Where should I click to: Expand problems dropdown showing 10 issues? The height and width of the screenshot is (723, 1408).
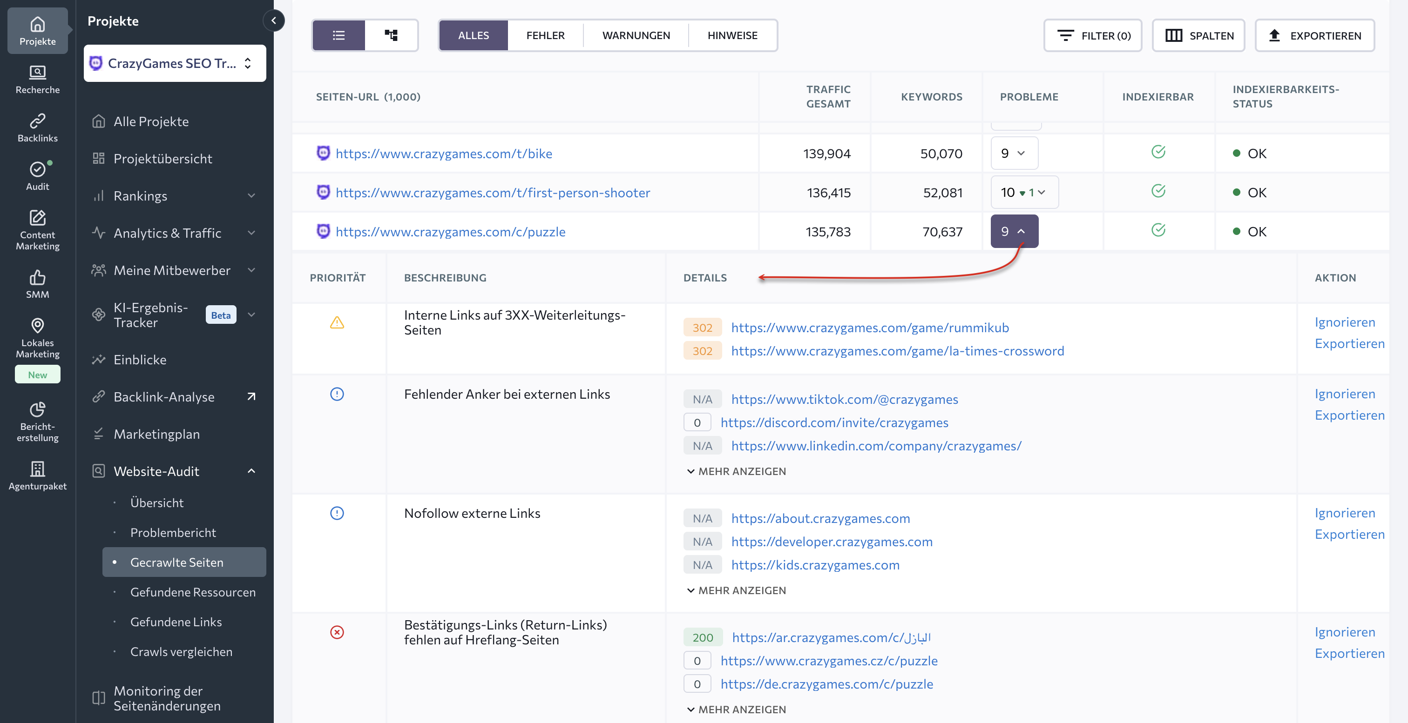pyautogui.click(x=1024, y=192)
